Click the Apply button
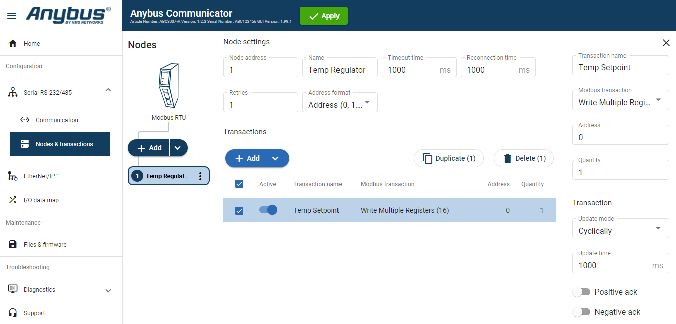The width and height of the screenshot is (676, 324). tap(323, 16)
